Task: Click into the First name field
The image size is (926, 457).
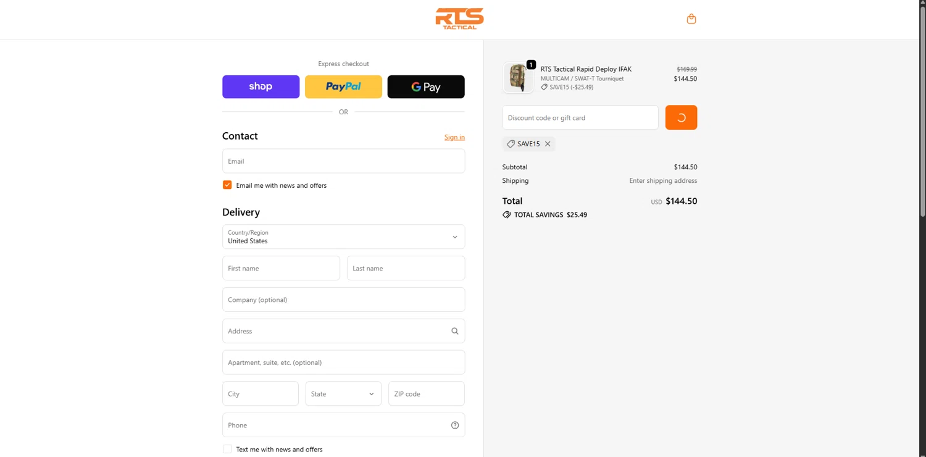Action: 281,268
